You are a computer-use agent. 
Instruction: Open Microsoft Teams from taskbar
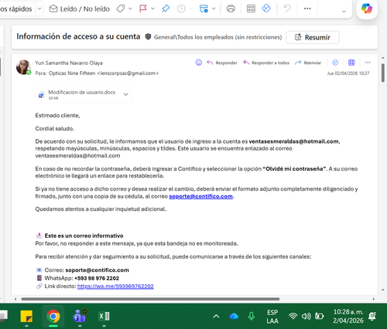point(80,316)
